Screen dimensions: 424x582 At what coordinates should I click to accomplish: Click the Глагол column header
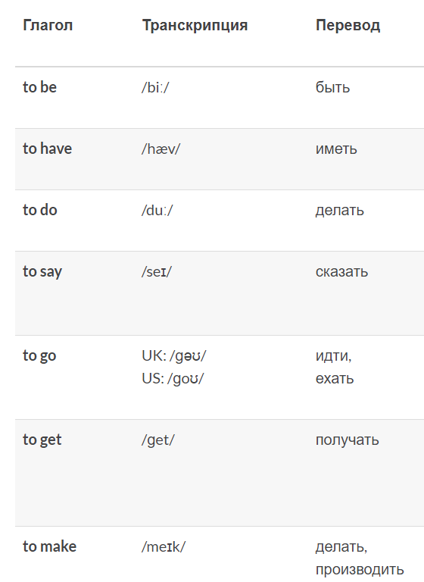(x=48, y=25)
